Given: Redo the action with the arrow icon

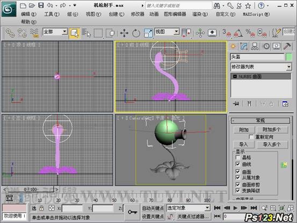Looking at the screenshot, I should pyautogui.click(x=63, y=5).
